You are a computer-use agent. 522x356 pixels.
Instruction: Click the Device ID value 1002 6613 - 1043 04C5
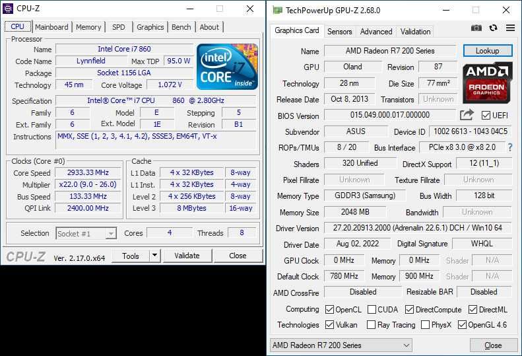tap(471, 131)
